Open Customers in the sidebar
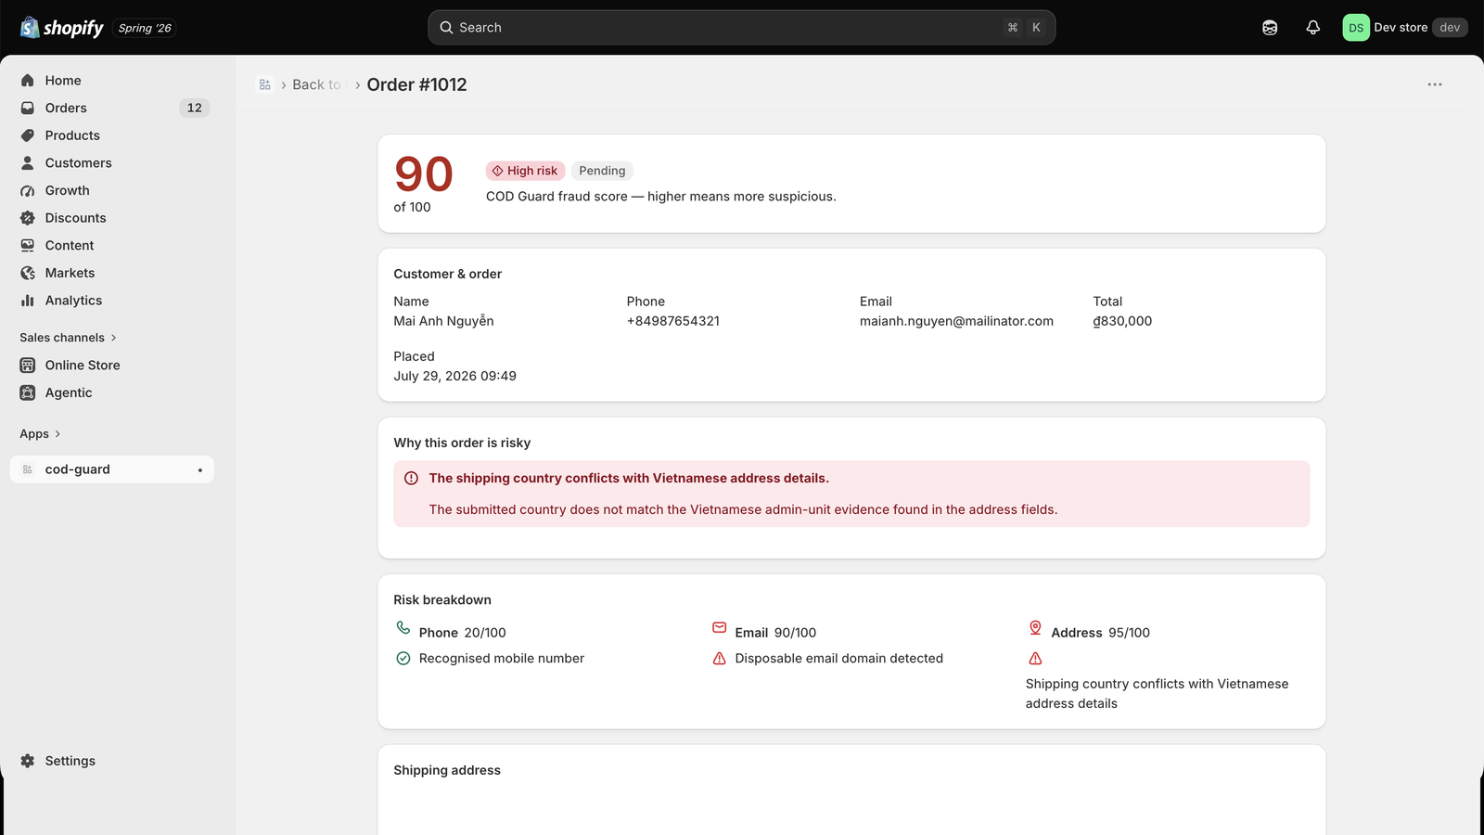 112,163
